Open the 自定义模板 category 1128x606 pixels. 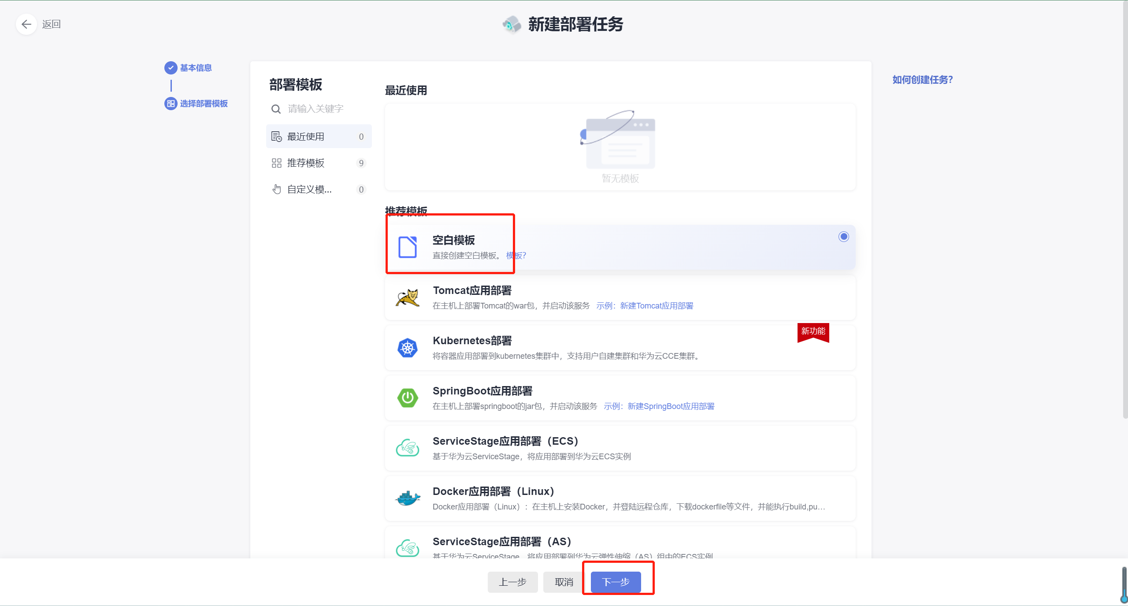click(x=319, y=190)
